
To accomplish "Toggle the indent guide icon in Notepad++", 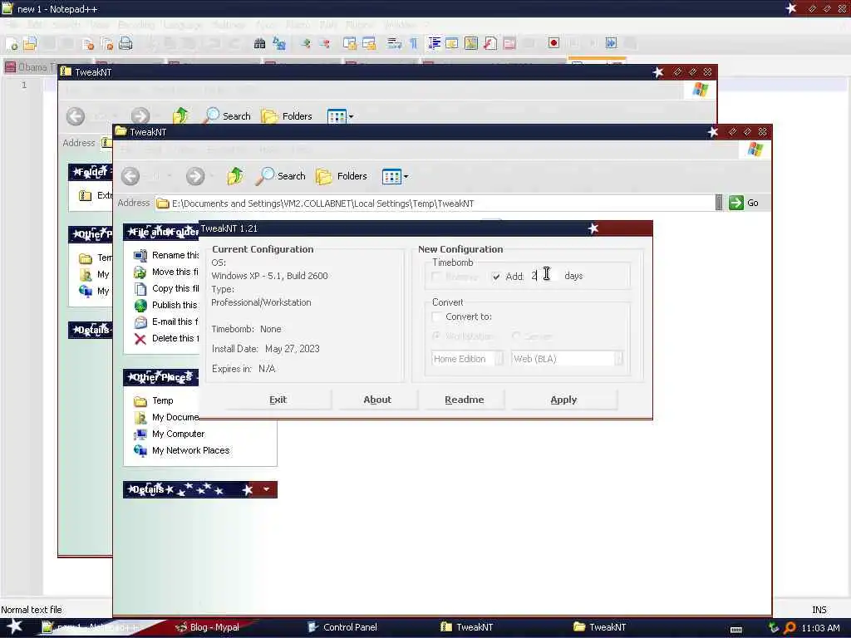I will 434,43.
